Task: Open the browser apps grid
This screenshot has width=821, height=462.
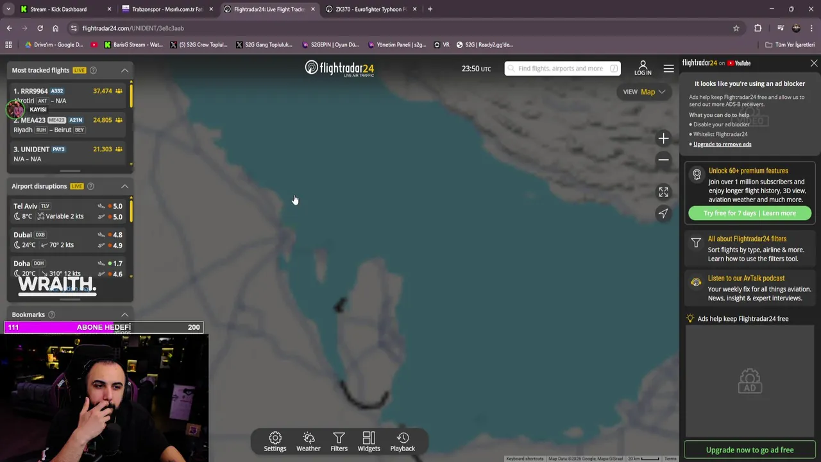Action: [x=8, y=45]
